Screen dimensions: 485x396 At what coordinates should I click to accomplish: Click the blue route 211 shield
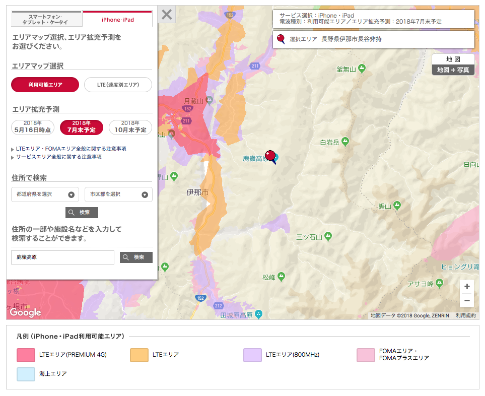click(255, 66)
